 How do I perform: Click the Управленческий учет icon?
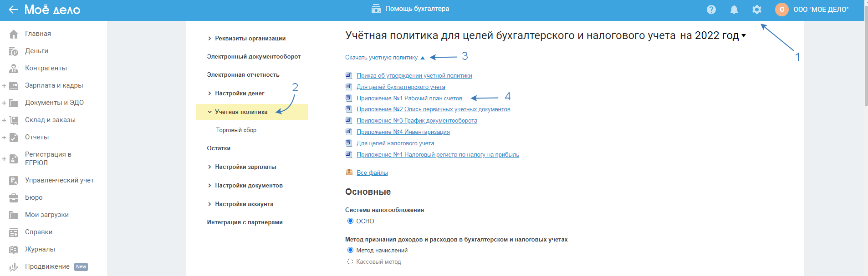click(14, 181)
